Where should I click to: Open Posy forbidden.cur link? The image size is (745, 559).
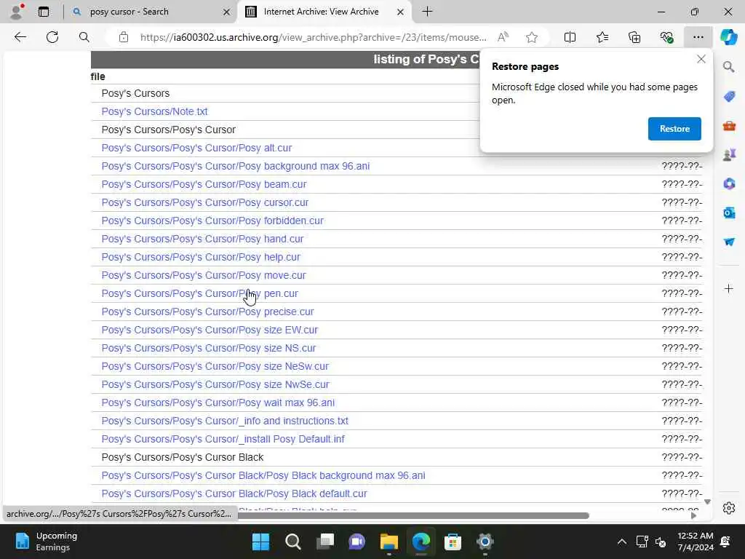(x=212, y=221)
